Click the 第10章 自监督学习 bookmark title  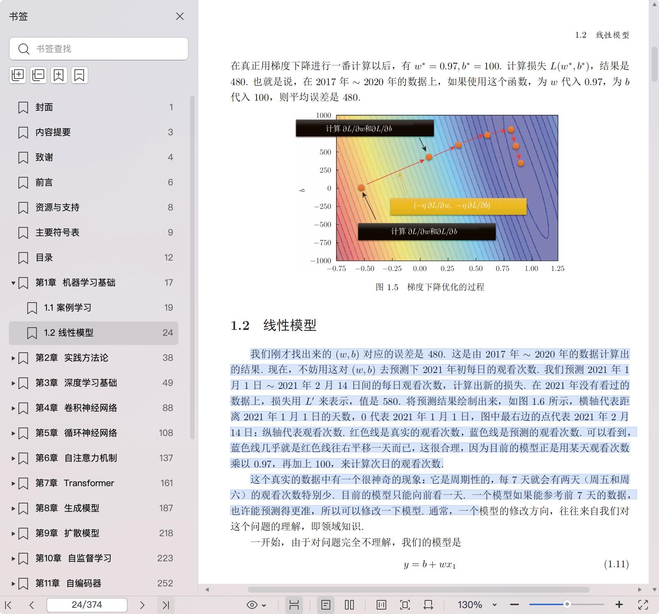click(x=73, y=558)
